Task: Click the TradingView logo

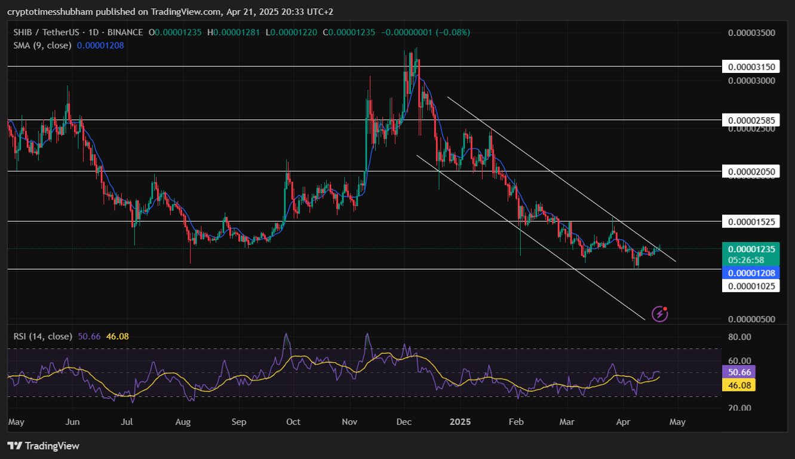Action: (44, 446)
